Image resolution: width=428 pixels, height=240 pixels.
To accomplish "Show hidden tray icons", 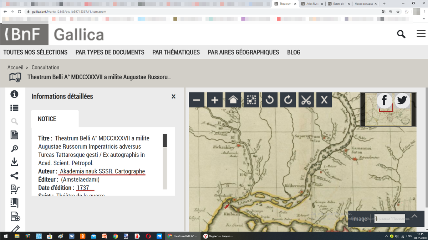I will pos(387,236).
